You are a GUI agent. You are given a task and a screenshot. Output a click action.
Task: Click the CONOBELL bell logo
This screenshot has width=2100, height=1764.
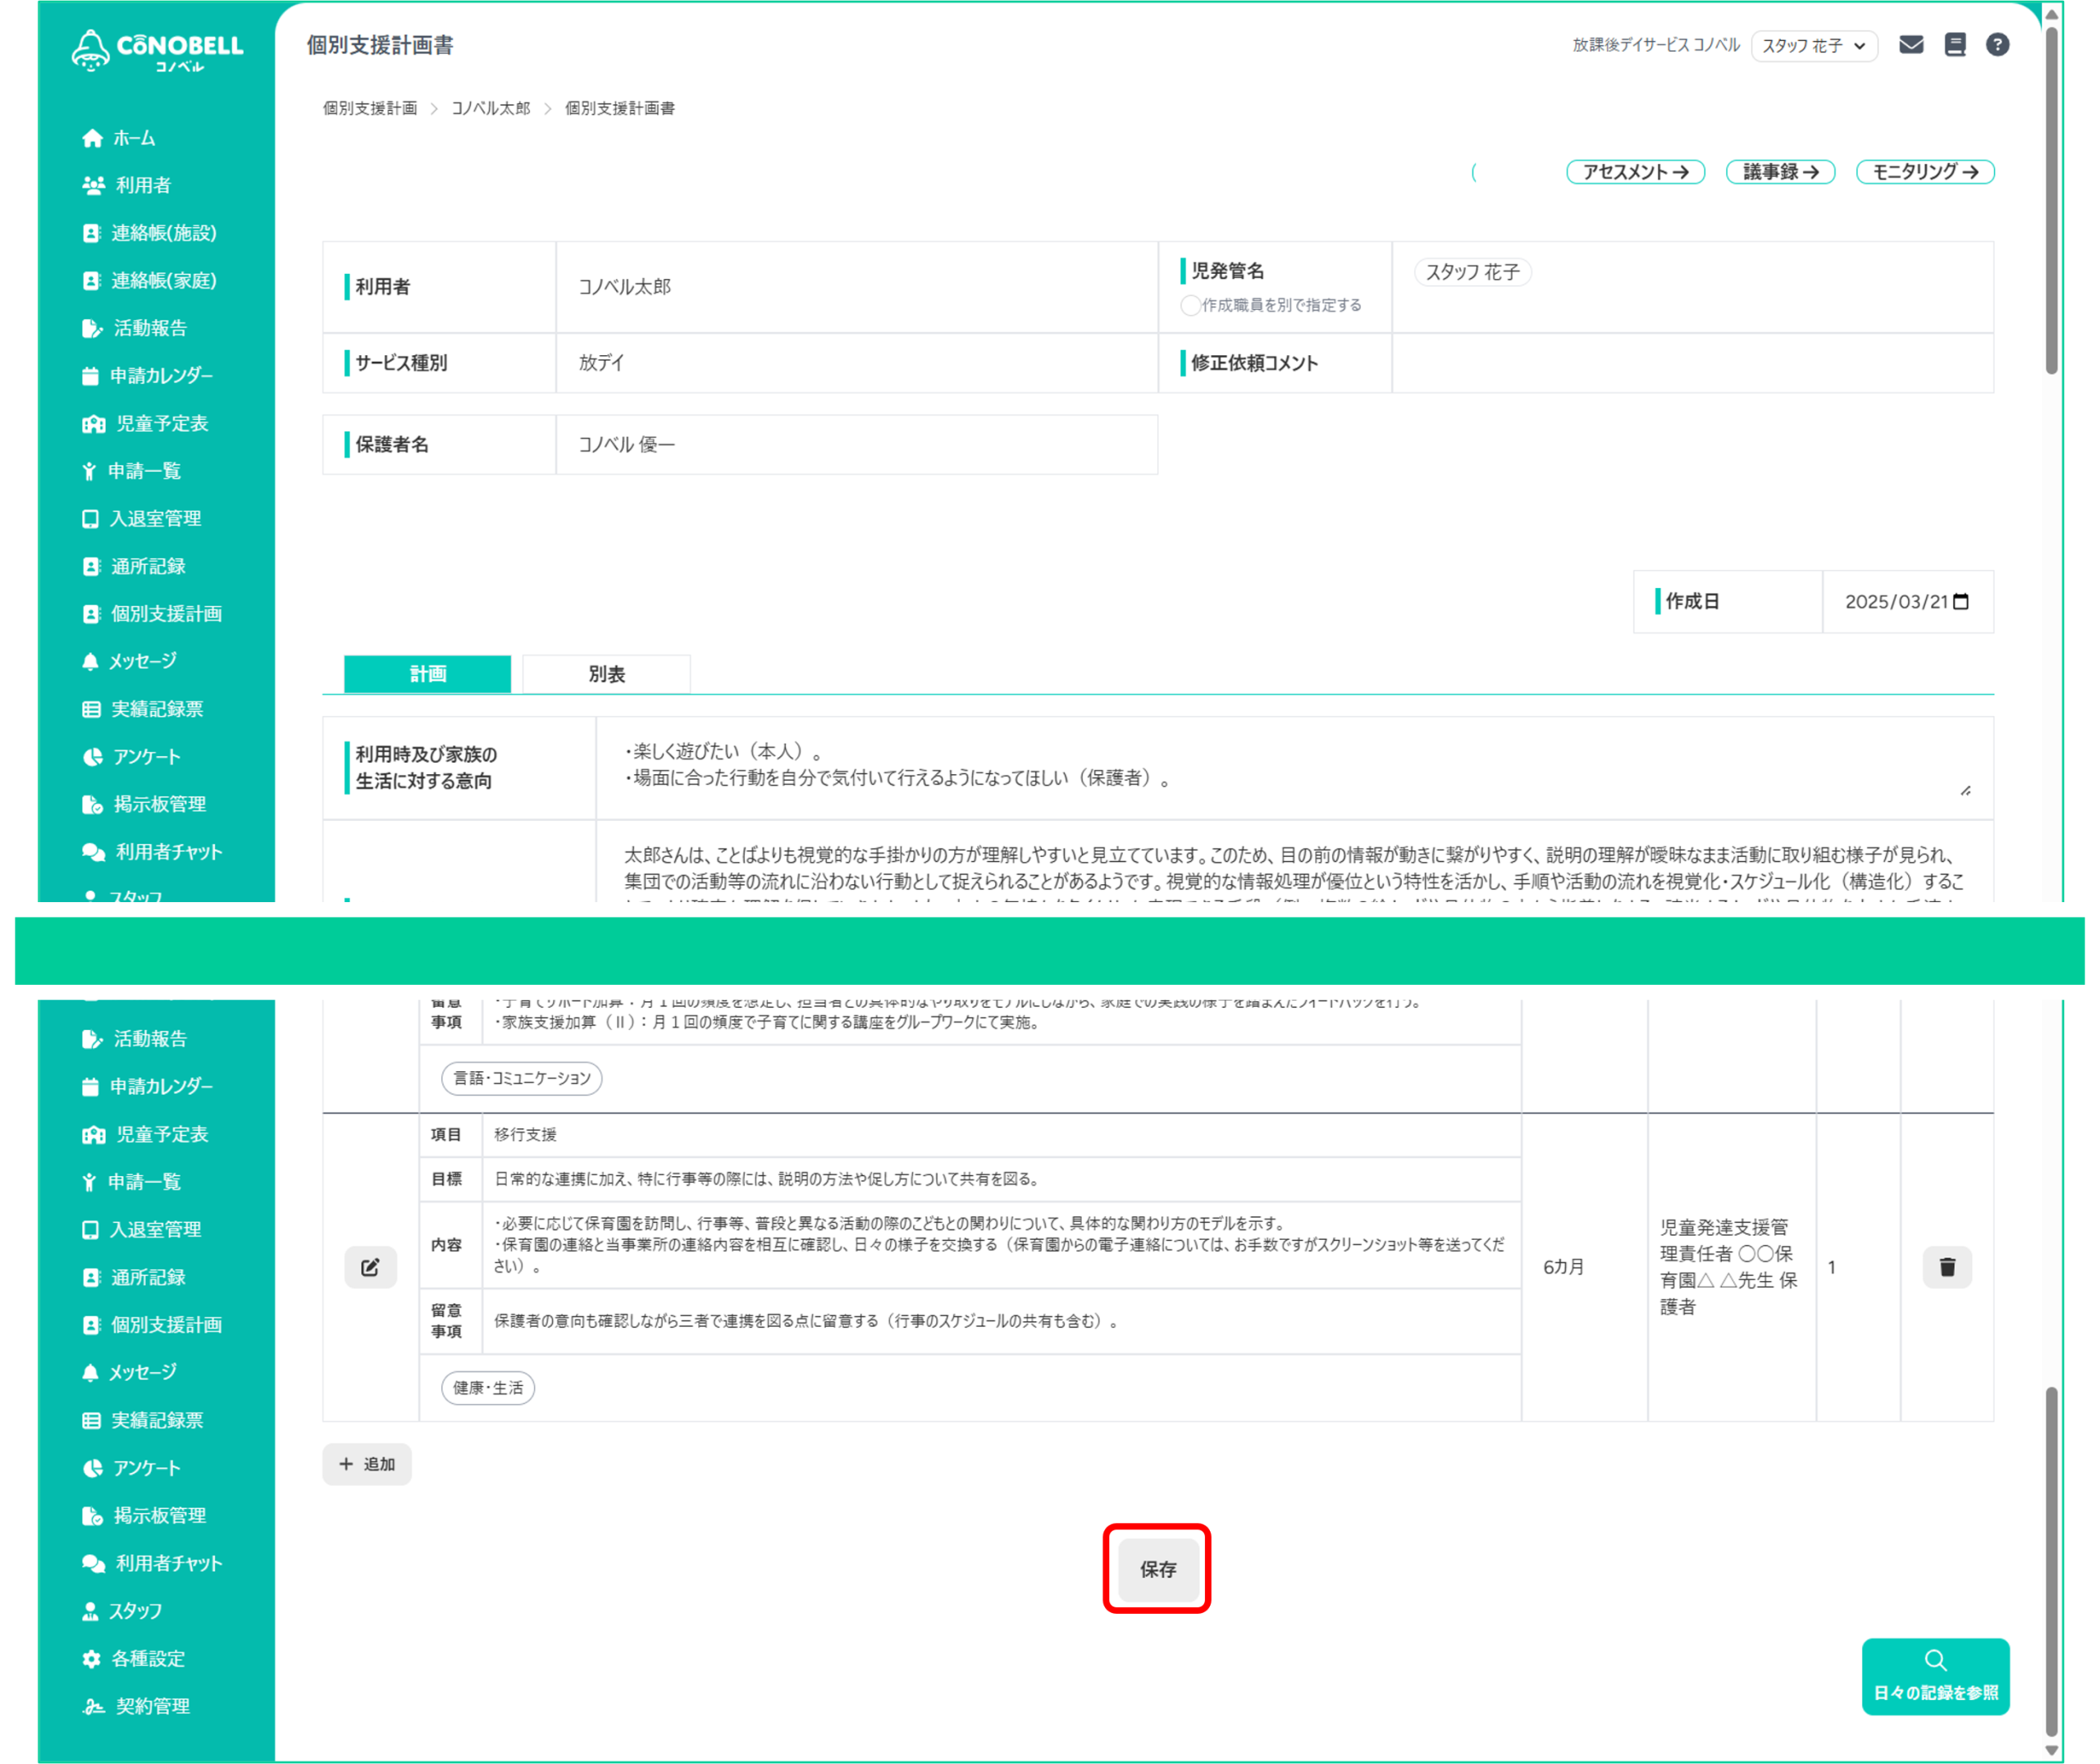tap(157, 50)
